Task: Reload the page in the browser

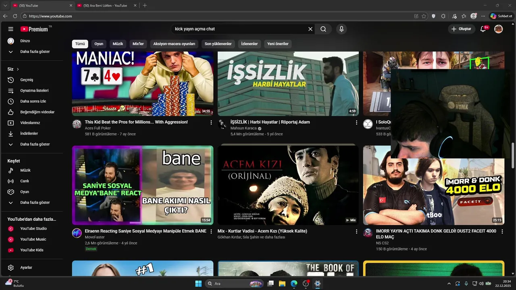Action: [15, 16]
